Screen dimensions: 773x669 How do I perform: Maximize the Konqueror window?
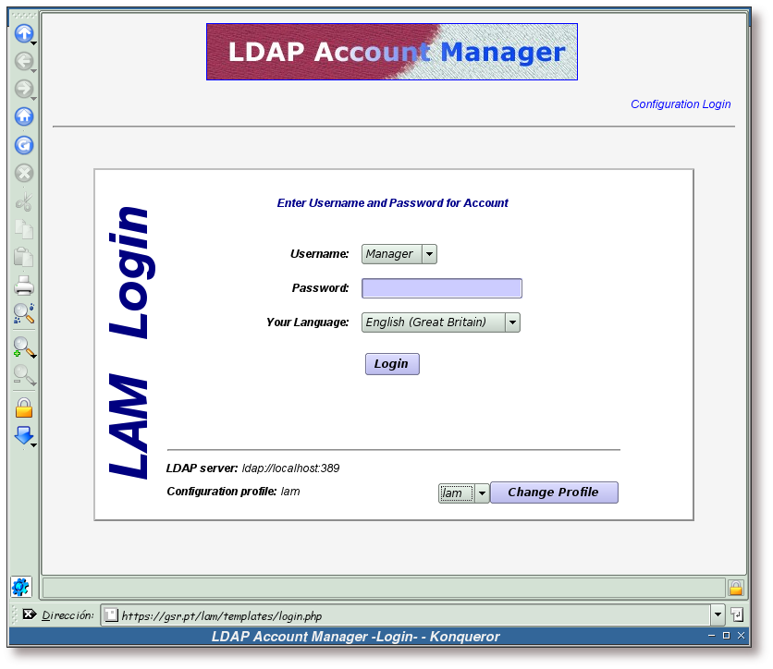726,636
